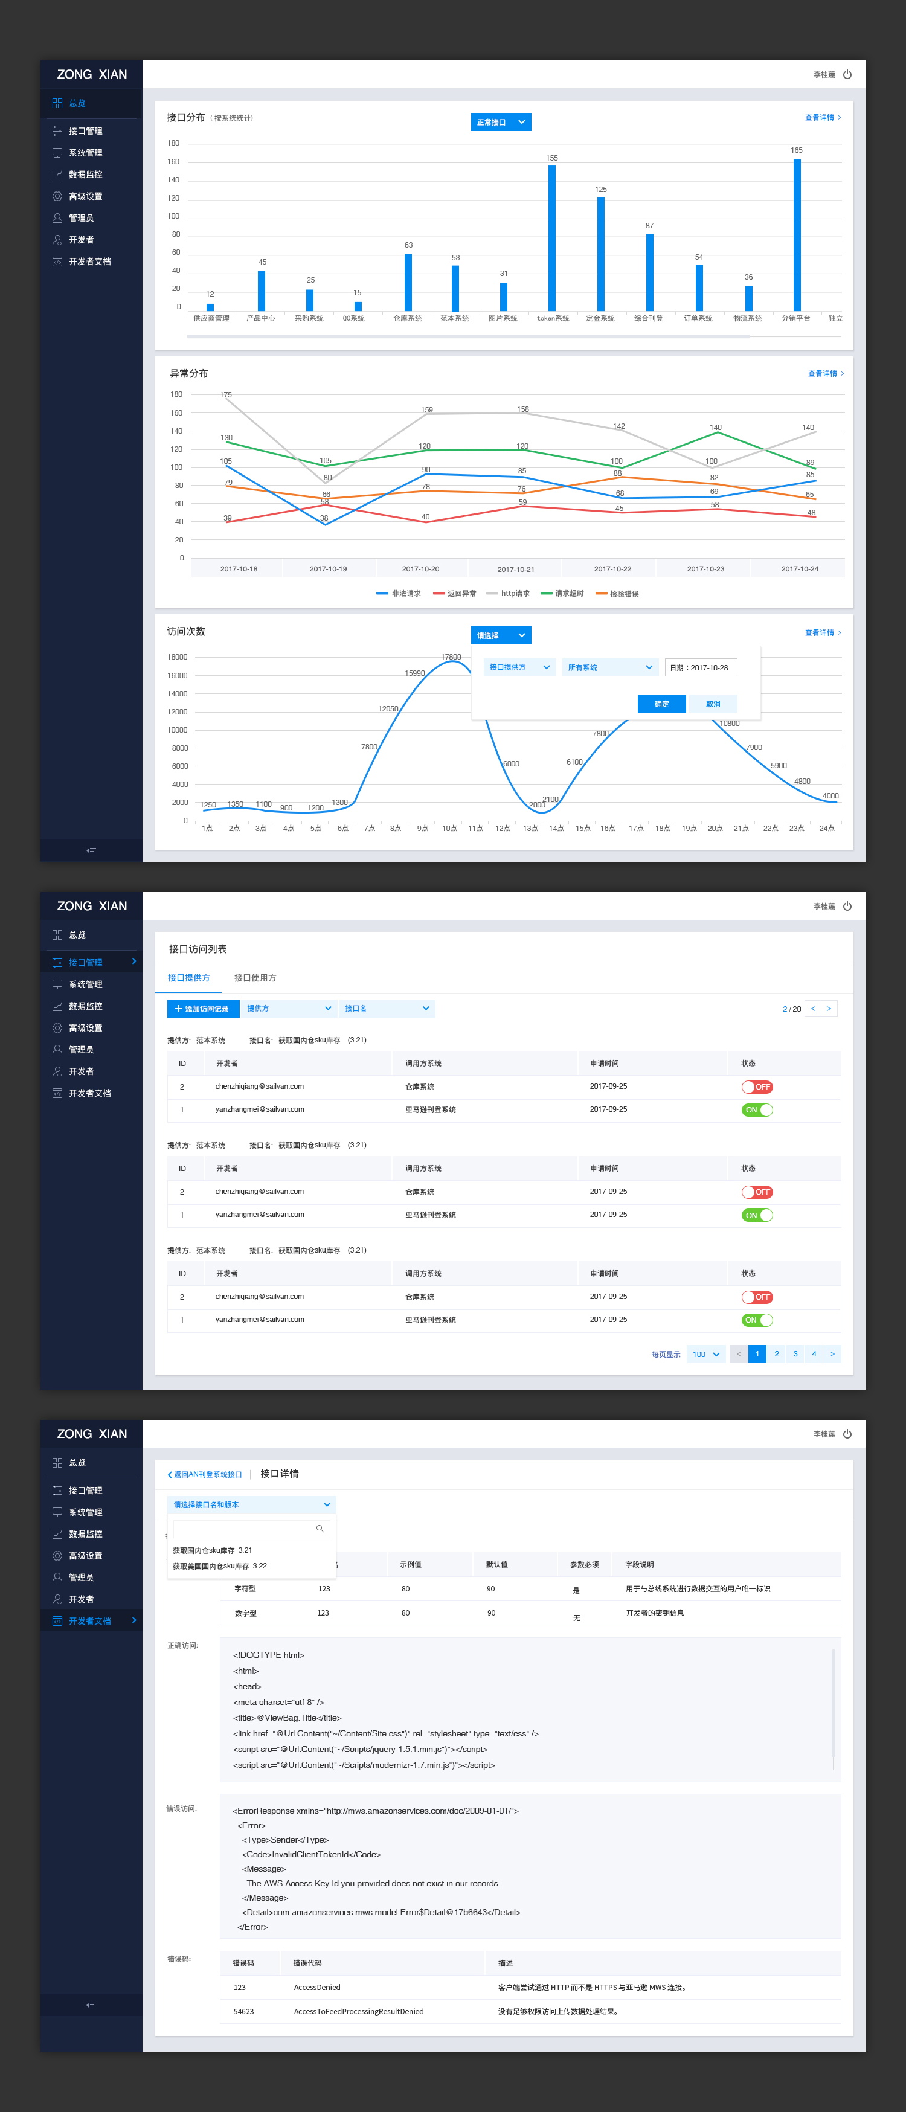This screenshot has width=906, height=2112.
Task: Click the 系统管理 monitor icon in the dashboard sidebar
Action: (x=57, y=153)
